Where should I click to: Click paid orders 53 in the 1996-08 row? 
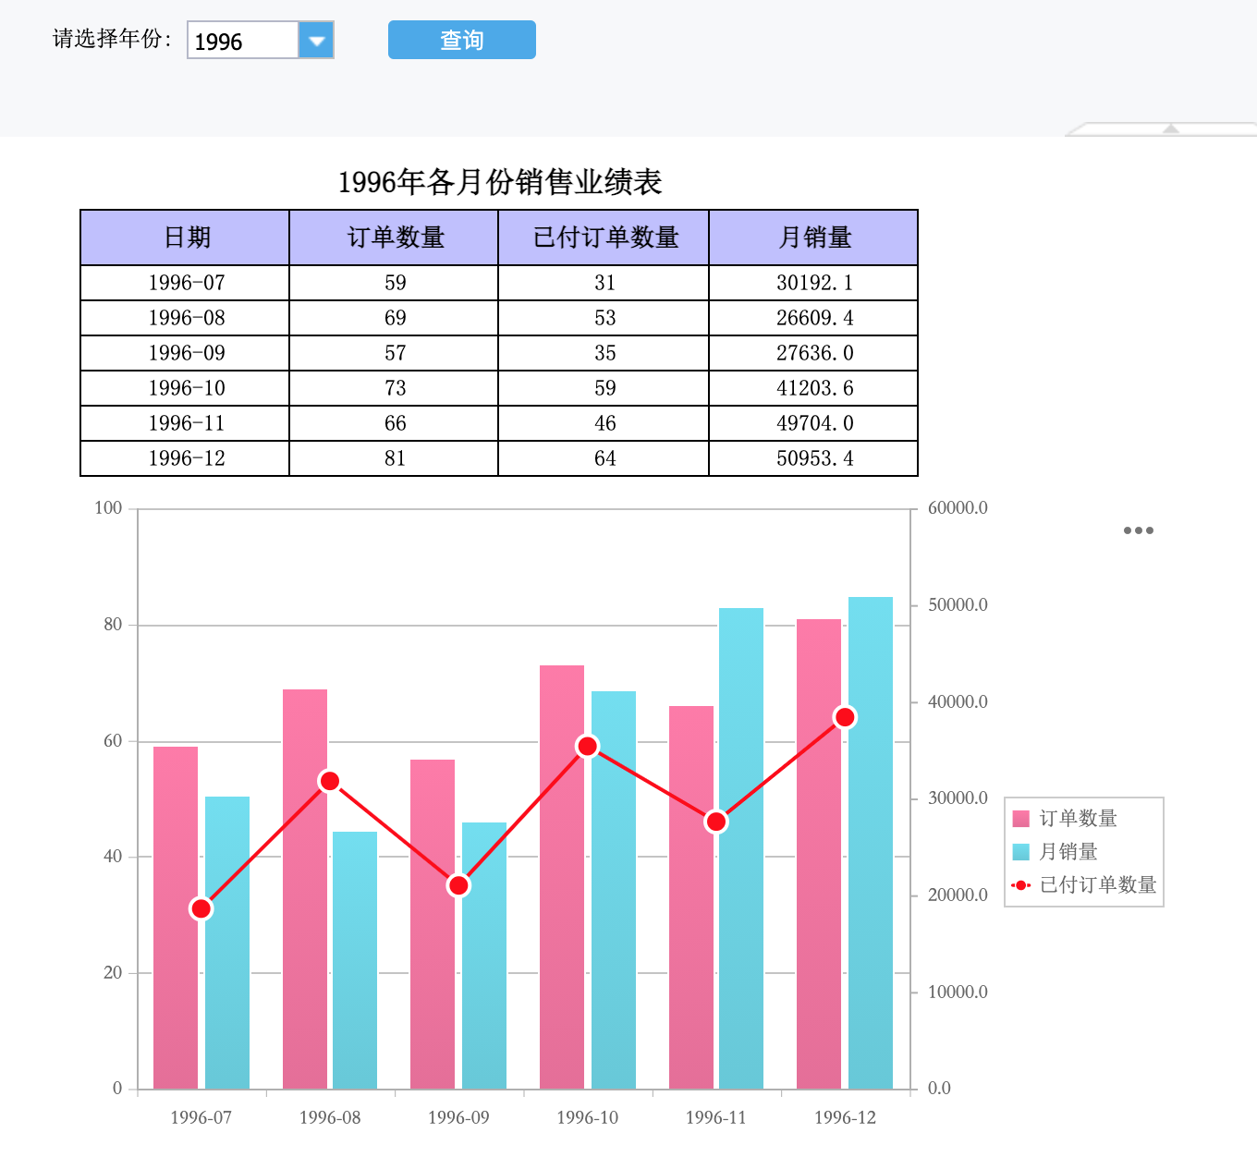coord(604,318)
